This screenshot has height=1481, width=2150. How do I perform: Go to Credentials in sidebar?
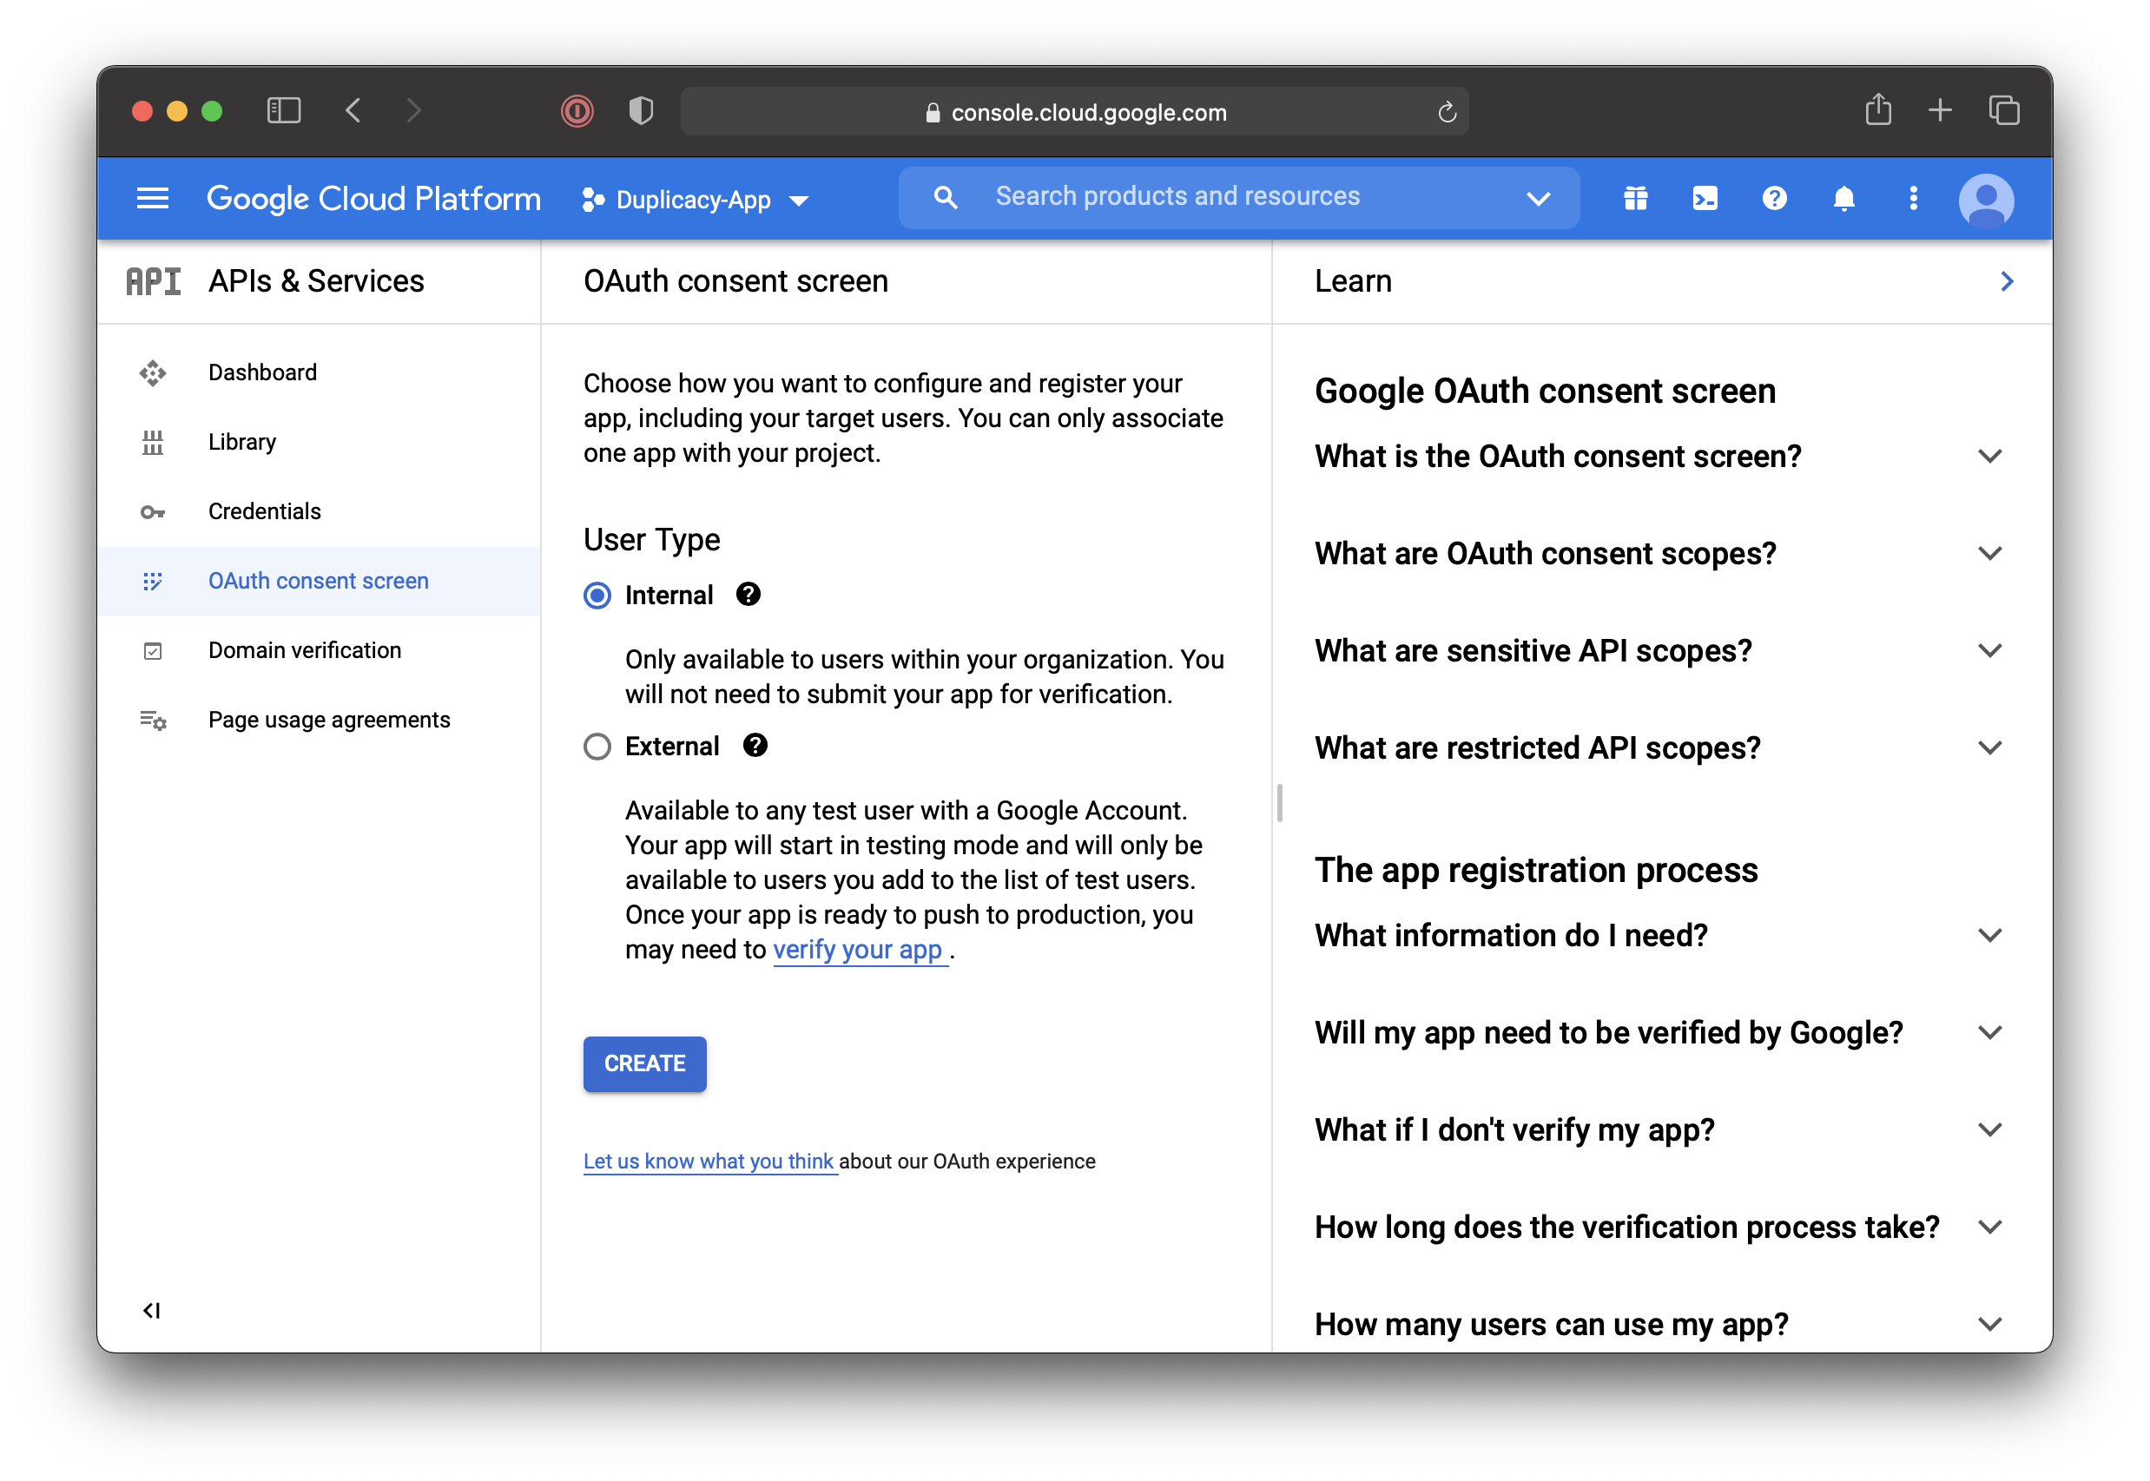point(265,511)
